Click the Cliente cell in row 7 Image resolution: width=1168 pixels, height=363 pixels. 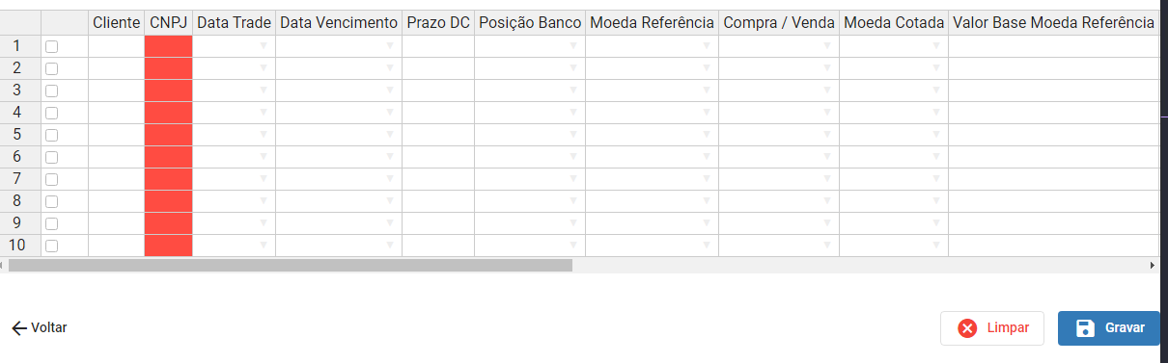117,179
